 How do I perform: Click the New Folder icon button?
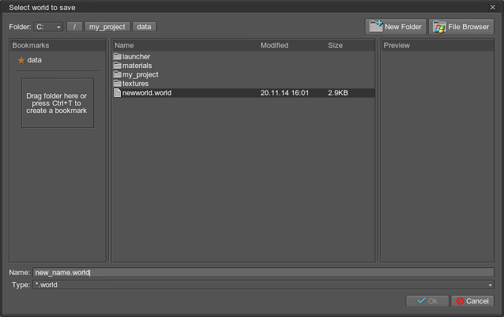(x=396, y=27)
